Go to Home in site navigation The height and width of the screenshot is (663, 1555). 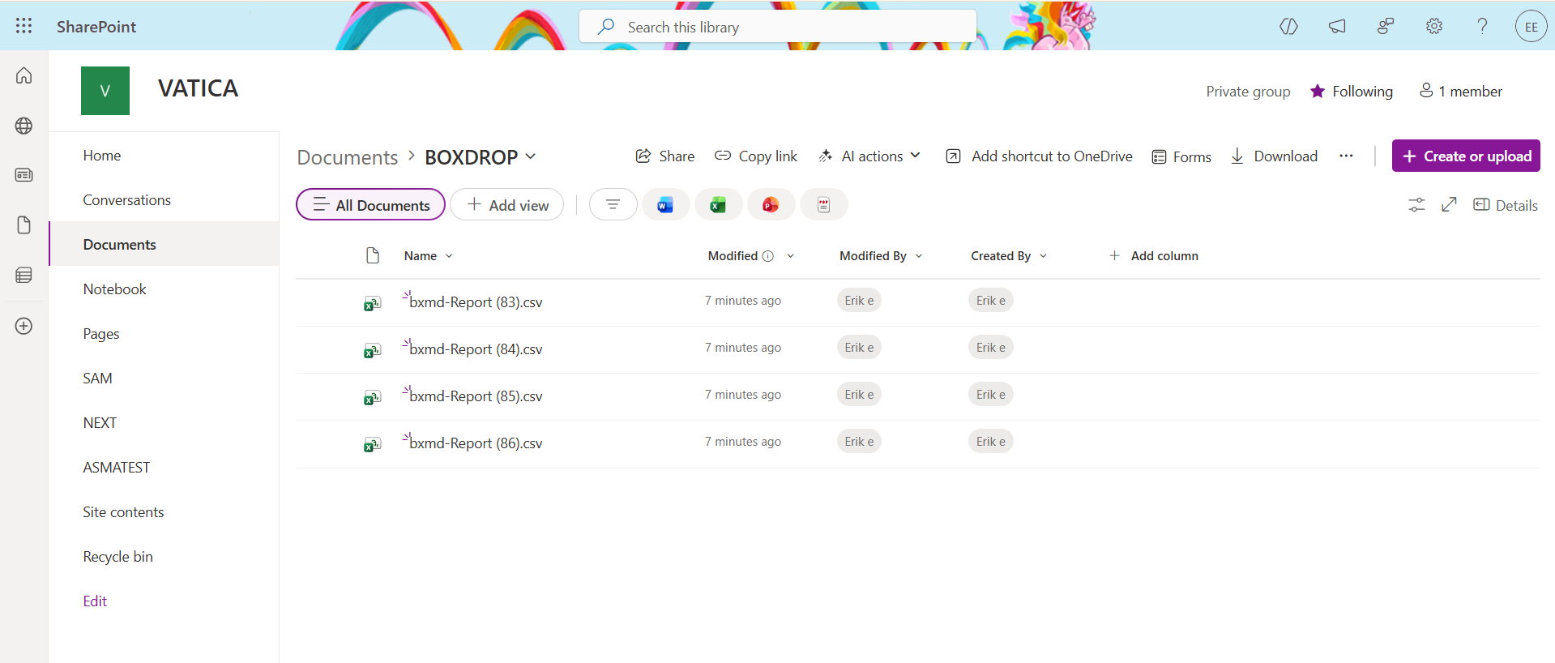click(102, 156)
